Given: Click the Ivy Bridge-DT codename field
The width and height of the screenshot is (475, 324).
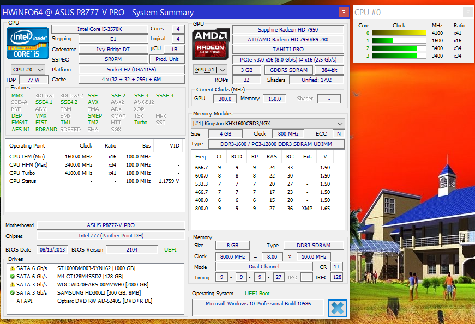Looking at the screenshot, I should [x=113, y=50].
